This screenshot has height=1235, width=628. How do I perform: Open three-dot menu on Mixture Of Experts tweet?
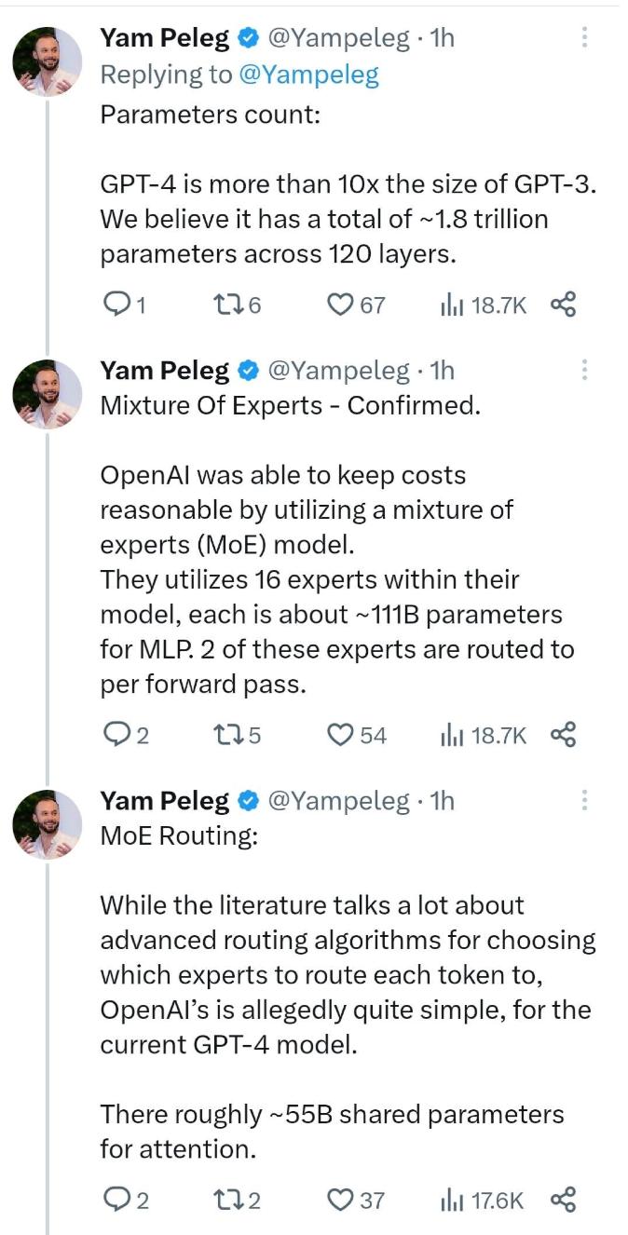[584, 370]
